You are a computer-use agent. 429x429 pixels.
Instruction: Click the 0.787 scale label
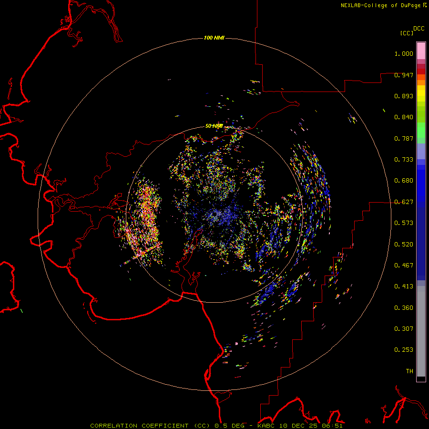coord(404,138)
